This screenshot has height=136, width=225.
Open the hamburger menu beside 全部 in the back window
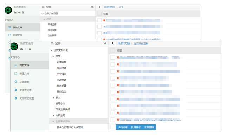43,7
